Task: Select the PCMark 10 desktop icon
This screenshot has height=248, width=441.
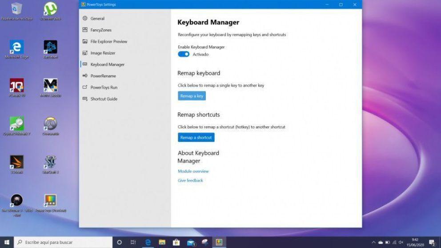Action: (x=16, y=88)
